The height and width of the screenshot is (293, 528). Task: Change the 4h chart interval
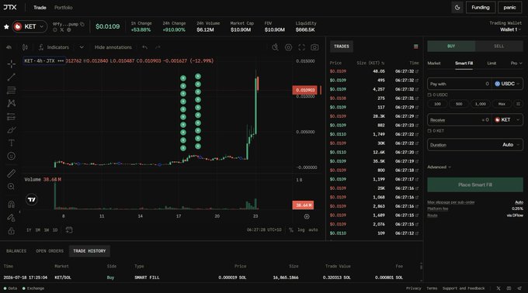[9, 47]
